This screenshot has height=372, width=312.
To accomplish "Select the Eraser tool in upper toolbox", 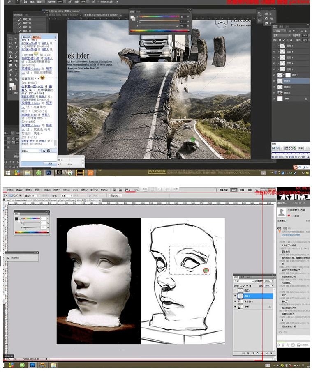I will [x=10, y=61].
